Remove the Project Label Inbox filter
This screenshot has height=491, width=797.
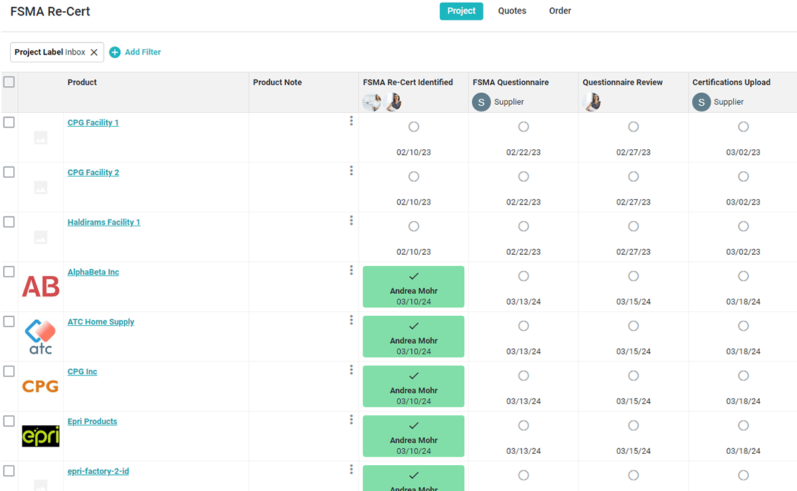click(x=92, y=51)
